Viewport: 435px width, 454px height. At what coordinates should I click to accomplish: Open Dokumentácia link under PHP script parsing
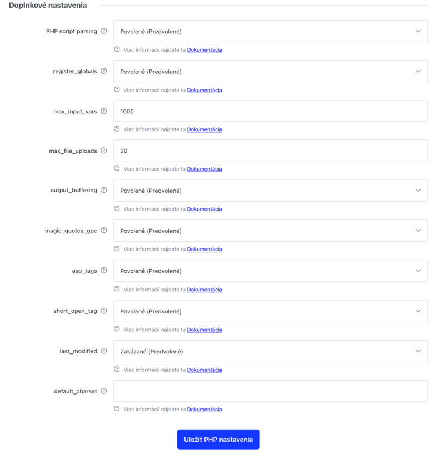pyautogui.click(x=204, y=50)
